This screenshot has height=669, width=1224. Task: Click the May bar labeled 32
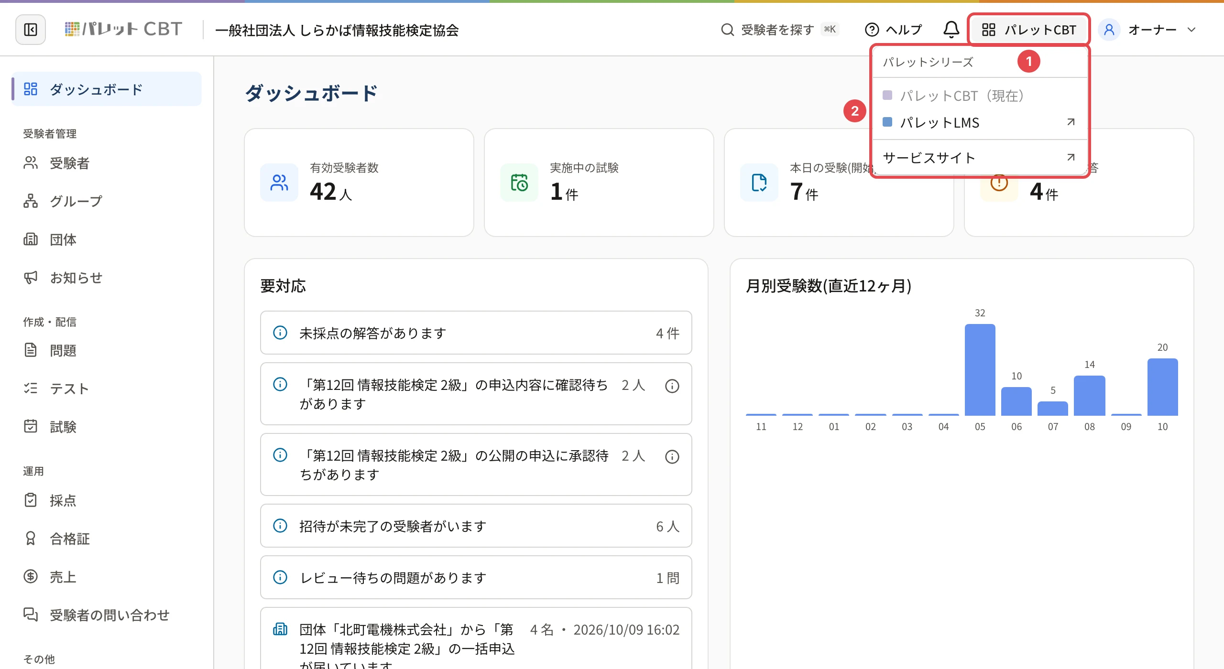[980, 370]
